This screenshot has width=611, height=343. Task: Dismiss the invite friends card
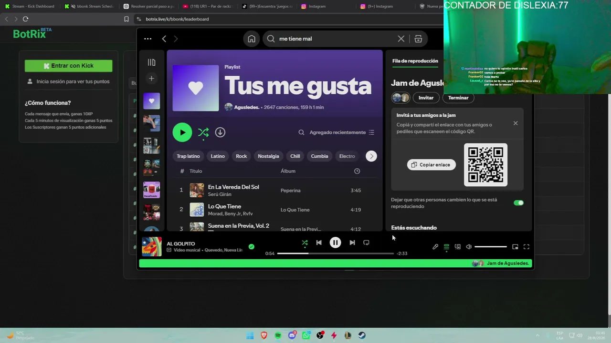[x=516, y=123]
